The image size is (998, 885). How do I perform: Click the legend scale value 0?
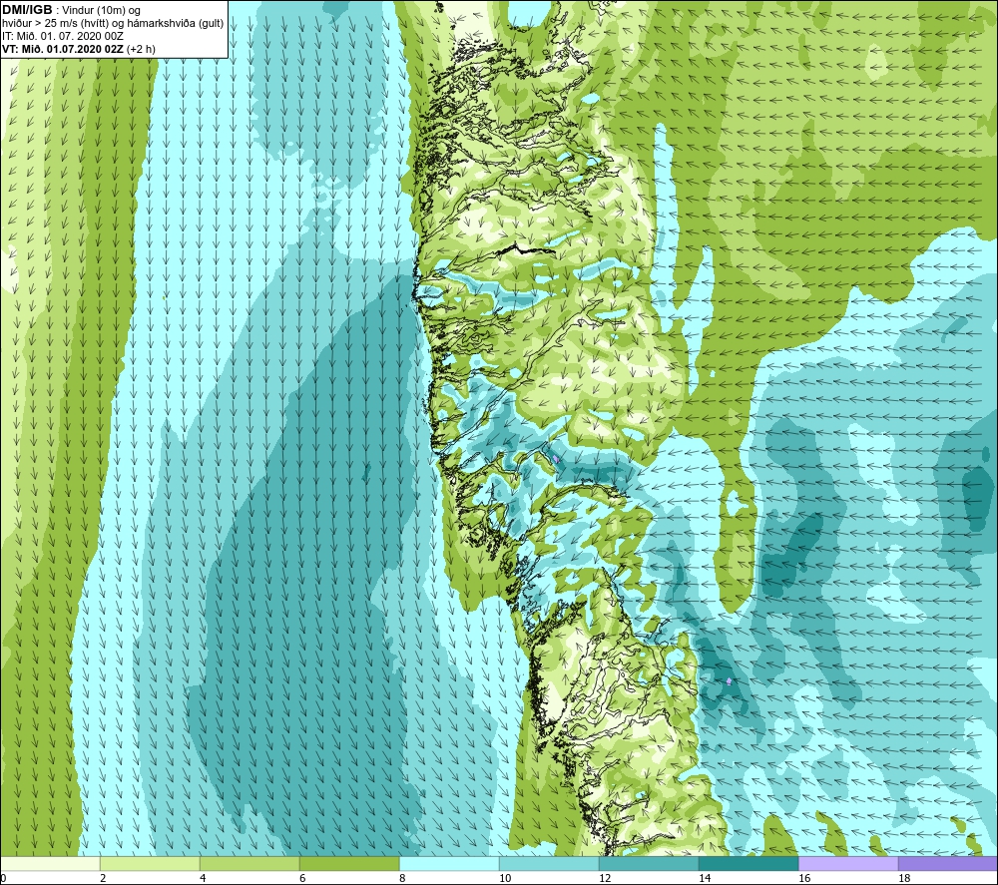(3, 878)
